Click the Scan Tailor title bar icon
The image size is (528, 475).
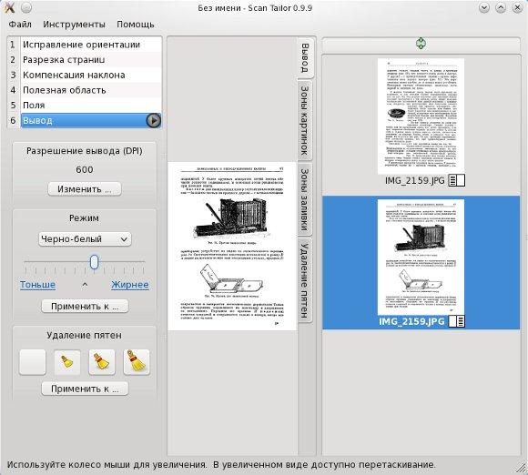point(9,7)
